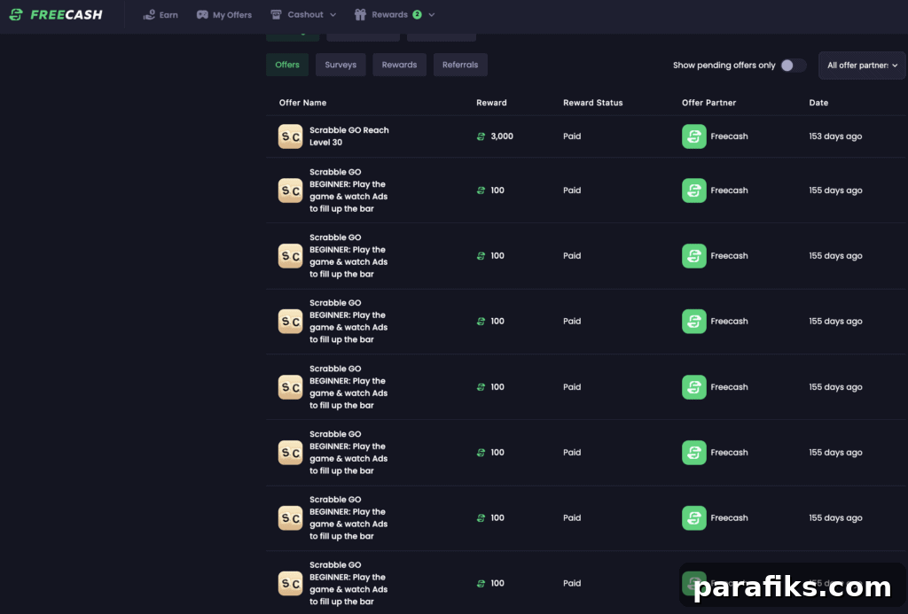Click the My Offers gamepad icon
Screen dimensions: 908x614
[202, 14]
